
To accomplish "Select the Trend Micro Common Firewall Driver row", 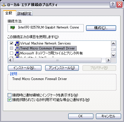I will pyautogui.click(x=48, y=48).
